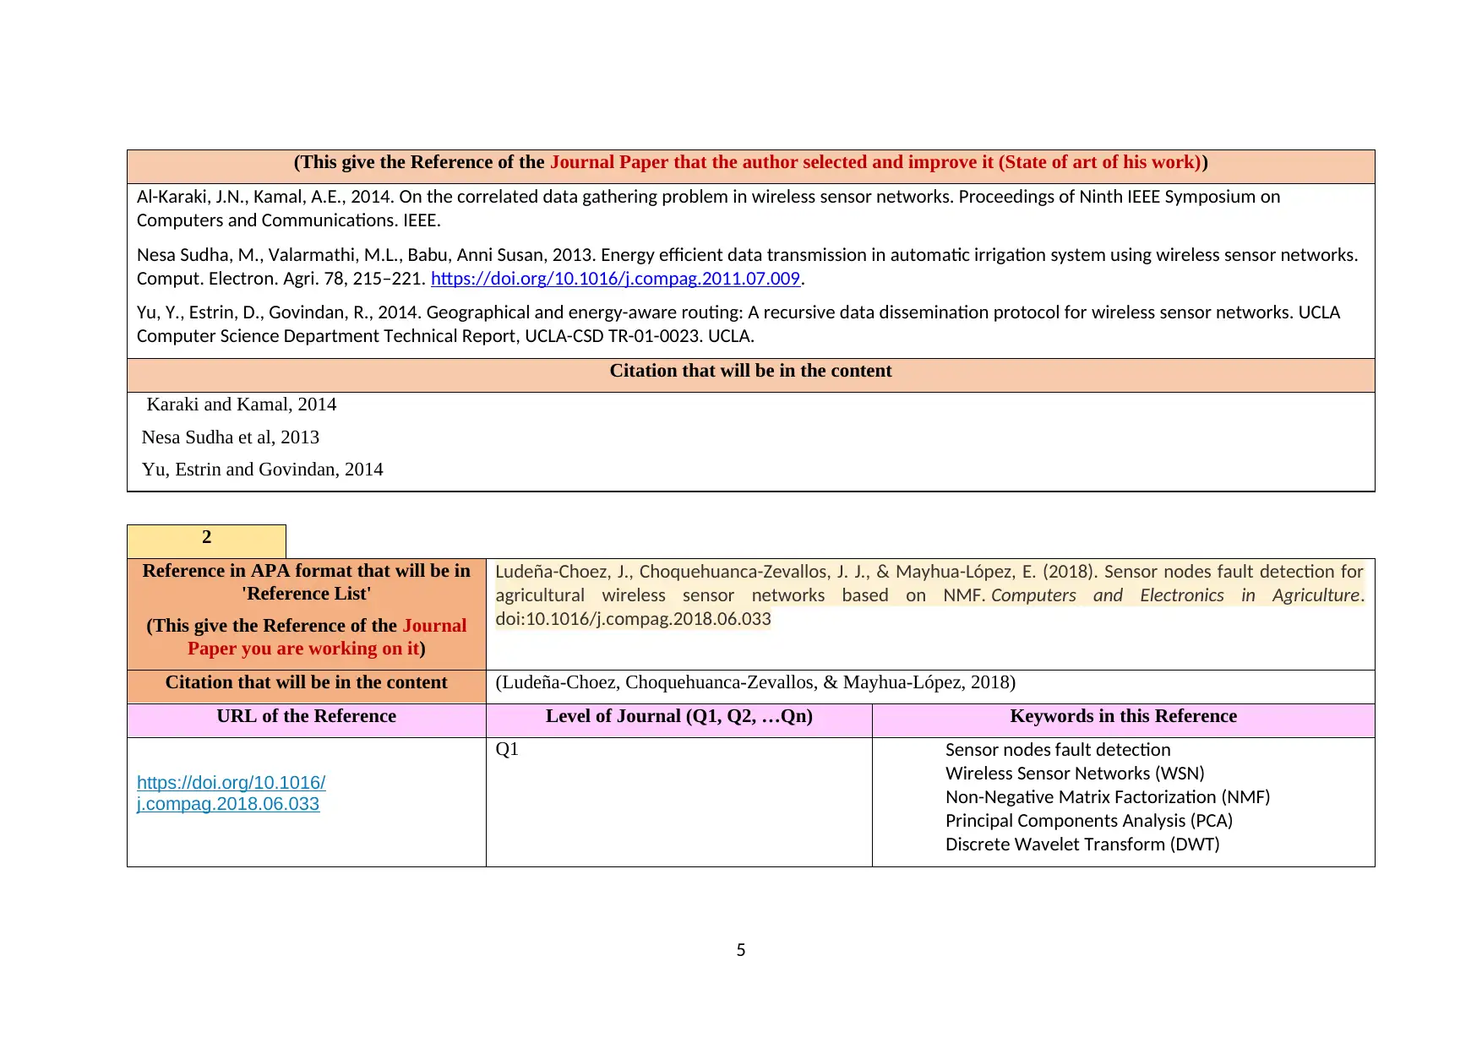Open the doi.org compag.2011.07.009 link
Screen dimensions: 1482x1048
click(615, 279)
